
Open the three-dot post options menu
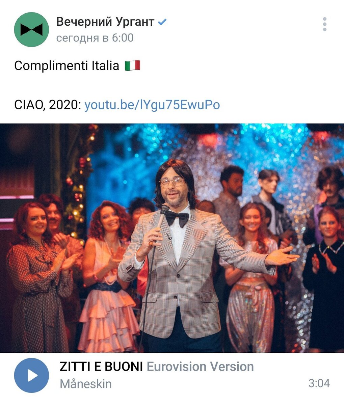point(324,24)
